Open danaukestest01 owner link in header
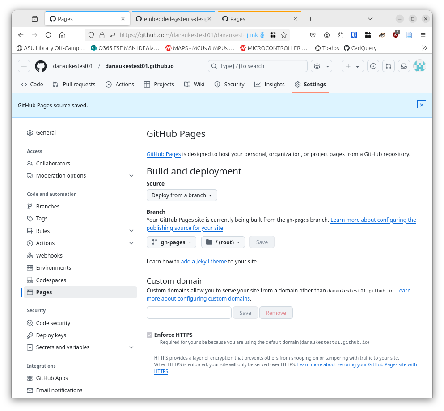The width and height of the screenshot is (444, 411). point(73,66)
